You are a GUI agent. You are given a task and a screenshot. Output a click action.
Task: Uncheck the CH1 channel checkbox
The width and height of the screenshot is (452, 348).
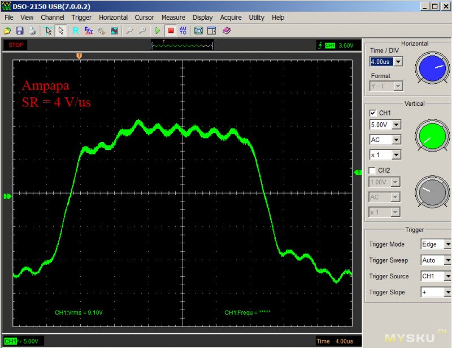pyautogui.click(x=373, y=113)
